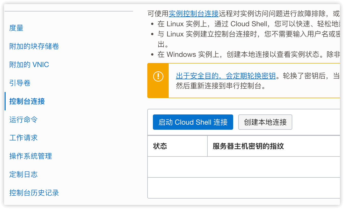The image size is (344, 209).
Task: Go to 附加的块存储卷 in the sidebar
Action: (x=34, y=46)
